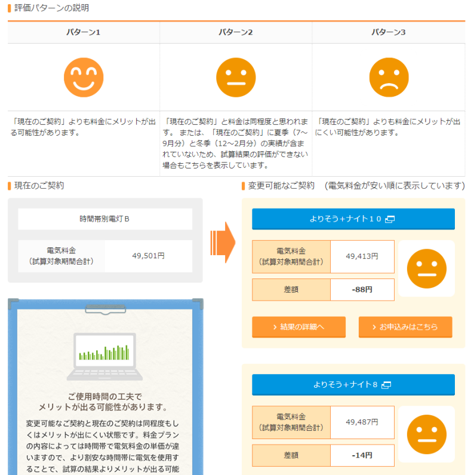Click the 電気料金 label in current contract box
Image resolution: width=471 pixels, height=475 pixels.
coord(61,256)
